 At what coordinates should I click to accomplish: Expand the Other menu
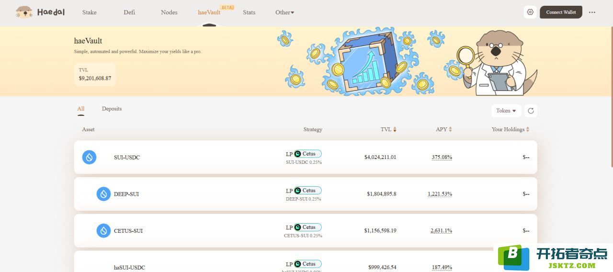pyautogui.click(x=285, y=12)
